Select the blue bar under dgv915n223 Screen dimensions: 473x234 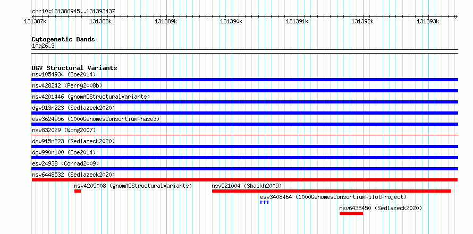[244, 146]
